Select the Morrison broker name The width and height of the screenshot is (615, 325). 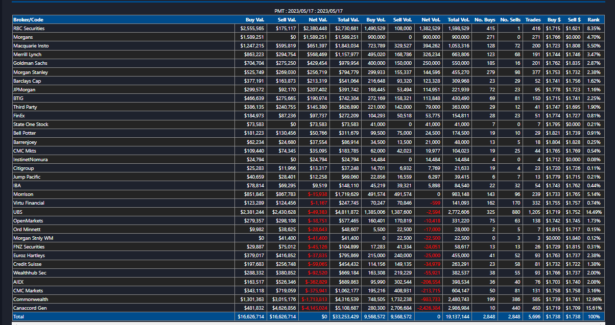(x=23, y=194)
